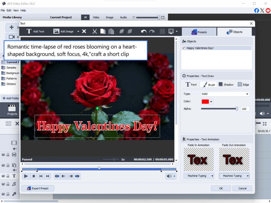271x203 pixels.
Task: Confirm with the OK button
Action: click(221, 188)
